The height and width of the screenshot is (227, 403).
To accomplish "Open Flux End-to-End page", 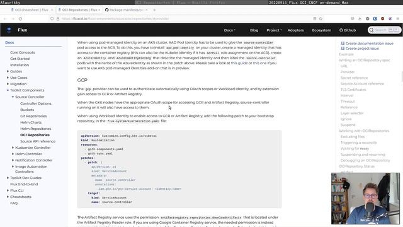I will tap(24, 184).
